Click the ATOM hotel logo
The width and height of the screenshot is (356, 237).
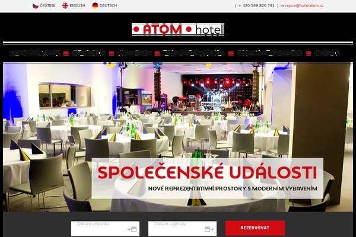tap(178, 30)
